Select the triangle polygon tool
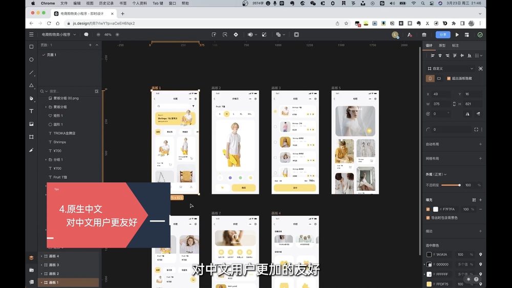The image size is (512, 288). pyautogui.click(x=31, y=85)
